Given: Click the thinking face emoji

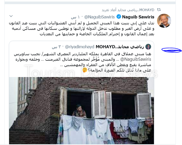Looking at the screenshot, I should point(85,70).
